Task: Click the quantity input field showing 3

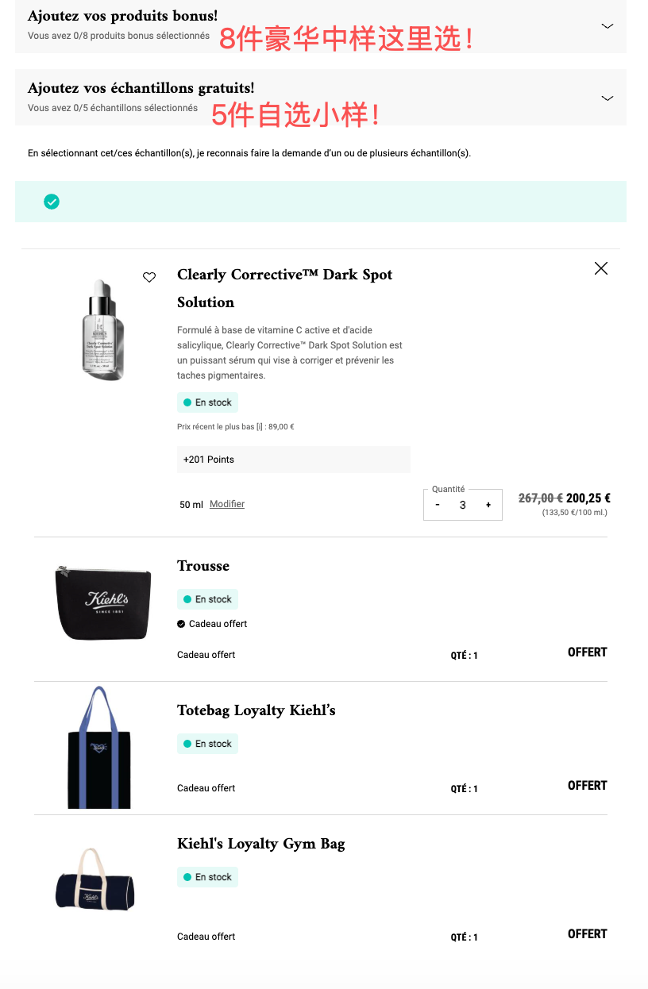Action: [462, 505]
